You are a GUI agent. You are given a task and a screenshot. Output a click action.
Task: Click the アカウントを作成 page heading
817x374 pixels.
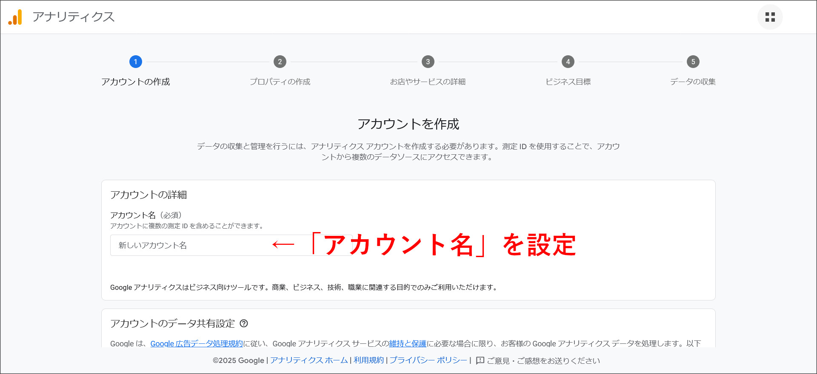pos(408,124)
